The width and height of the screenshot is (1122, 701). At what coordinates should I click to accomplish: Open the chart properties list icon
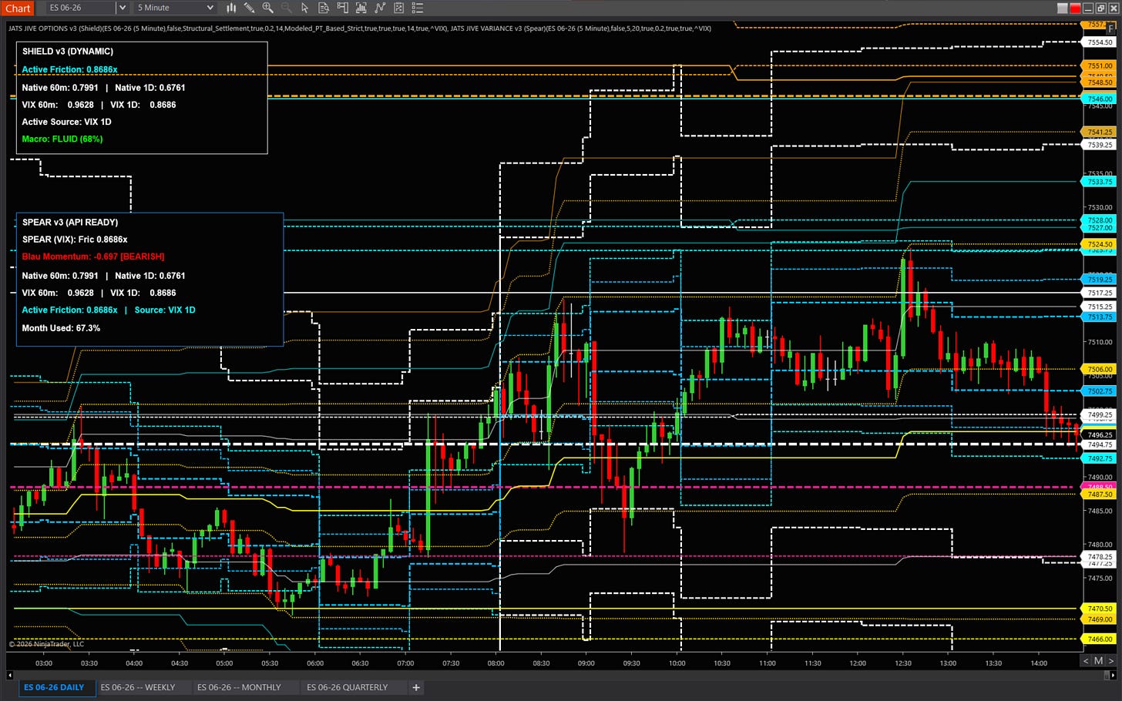pyautogui.click(x=418, y=8)
